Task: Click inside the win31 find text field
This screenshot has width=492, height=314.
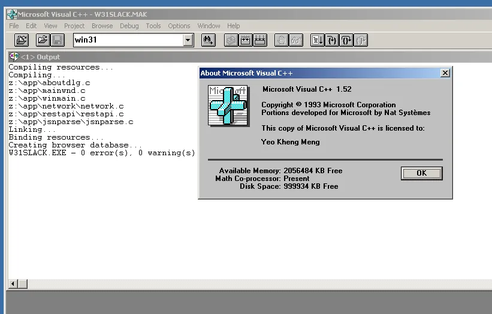Action: (128, 40)
